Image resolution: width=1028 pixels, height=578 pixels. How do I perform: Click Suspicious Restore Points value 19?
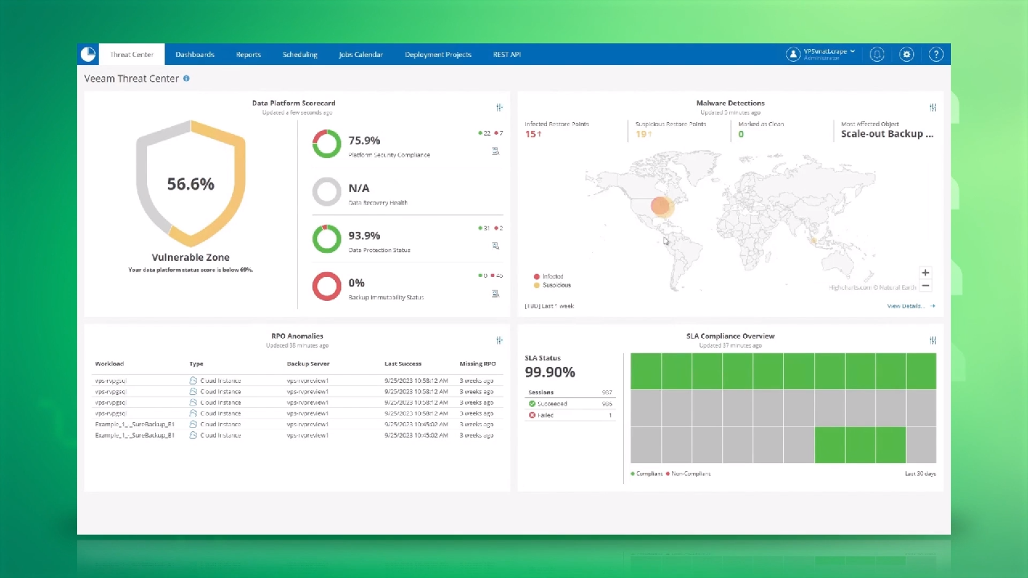pos(643,134)
